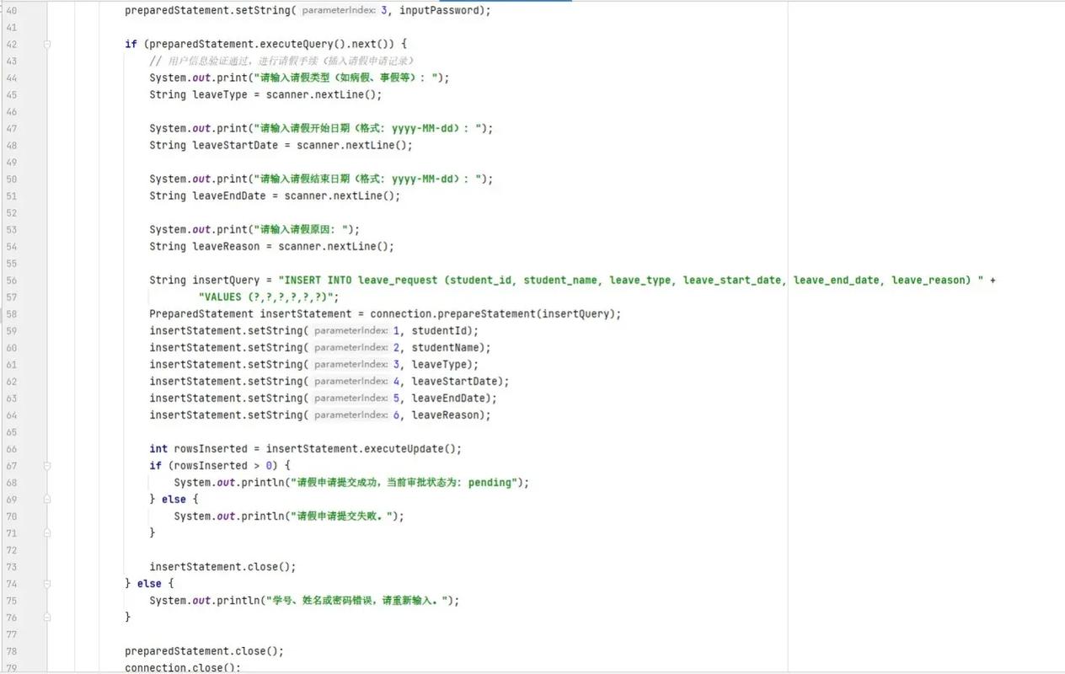
Task: Click scanner.nextLine() on line 54
Action: pyautogui.click(x=333, y=246)
